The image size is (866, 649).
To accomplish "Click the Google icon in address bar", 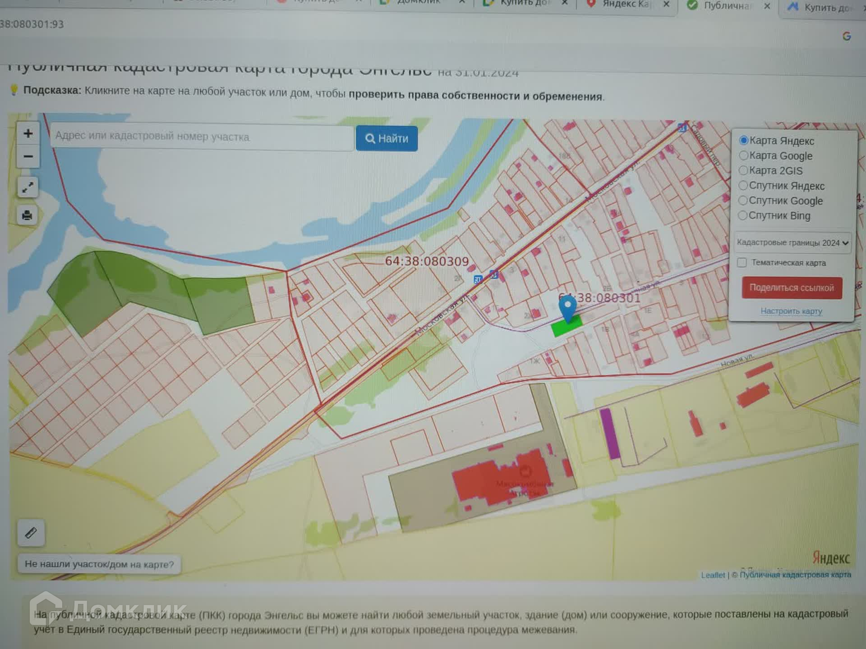I will (847, 37).
